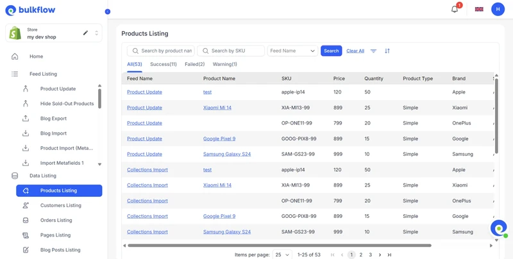Click the blue Search button

331,51
